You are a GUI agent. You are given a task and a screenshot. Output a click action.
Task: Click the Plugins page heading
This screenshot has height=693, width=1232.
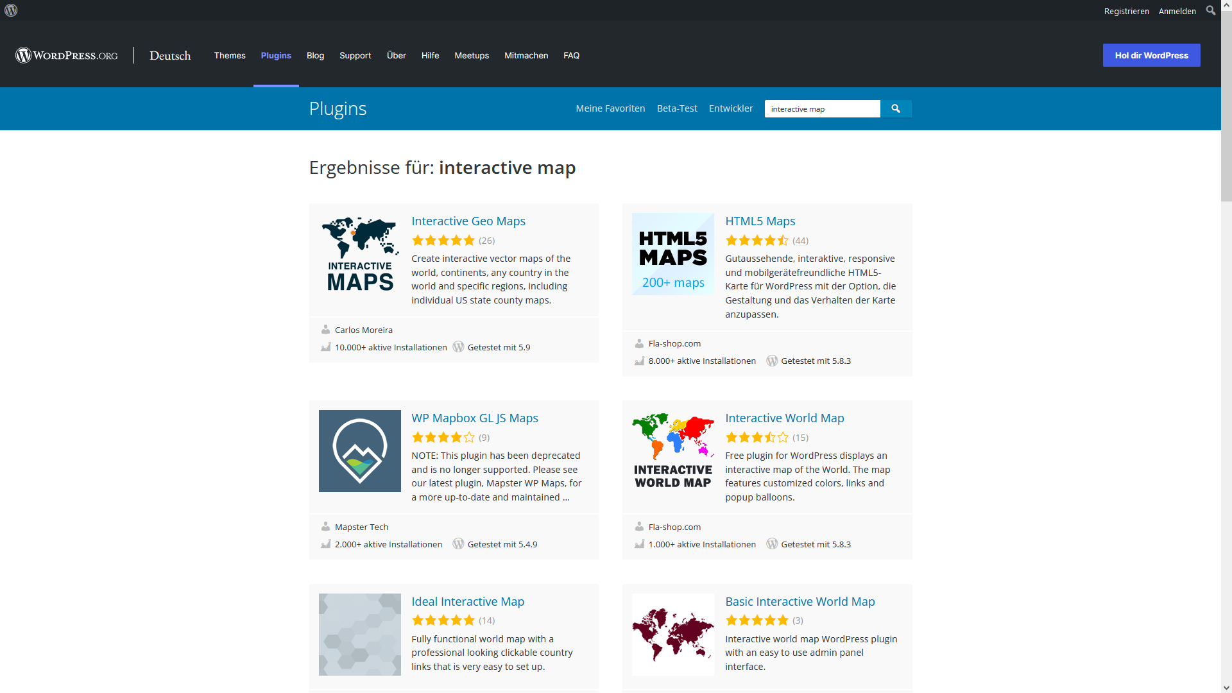(x=338, y=108)
